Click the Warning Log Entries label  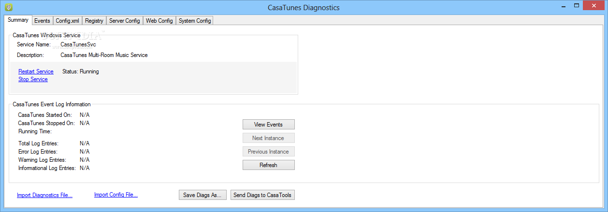point(42,160)
